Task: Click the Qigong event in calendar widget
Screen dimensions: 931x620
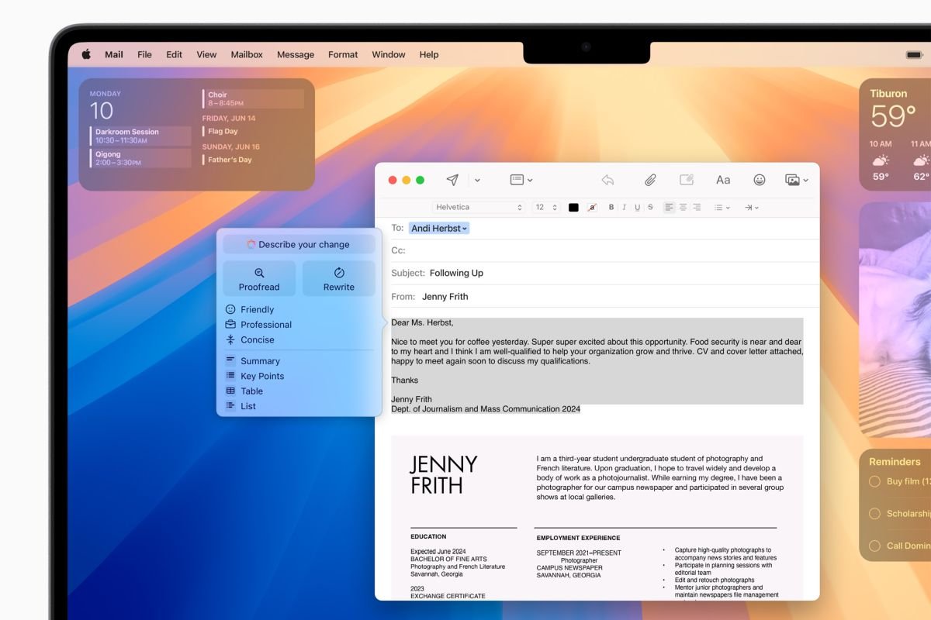Action: click(x=140, y=158)
